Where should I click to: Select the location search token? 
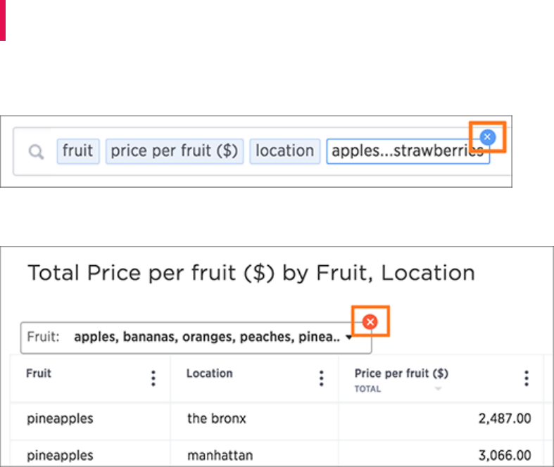click(285, 151)
